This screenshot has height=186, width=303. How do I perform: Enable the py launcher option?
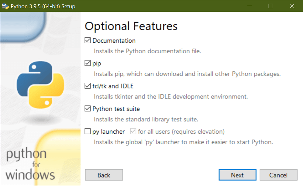(x=87, y=131)
